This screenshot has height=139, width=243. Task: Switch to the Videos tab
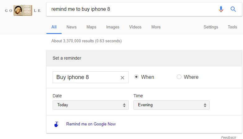pos(135,27)
